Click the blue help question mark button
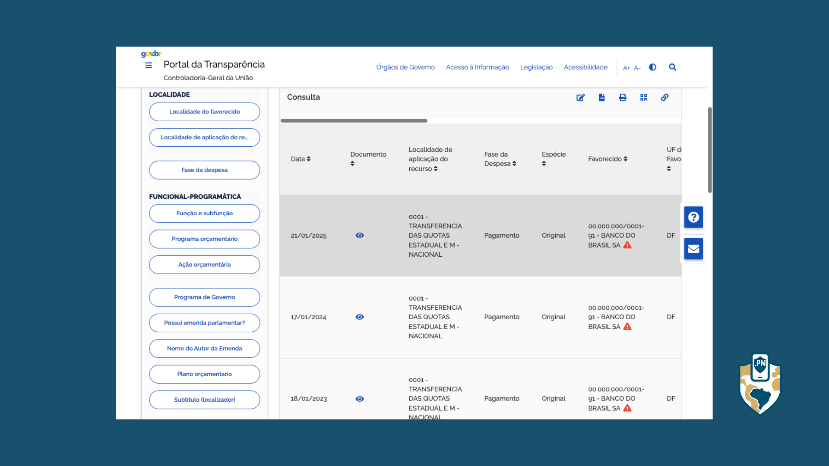Screen dimensions: 829x466 coord(693,217)
